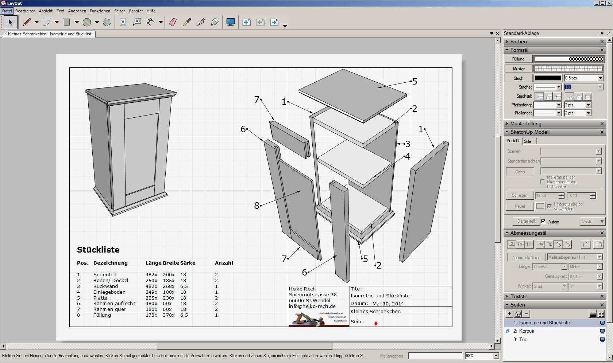Choose the Line pencil tool

(x=27, y=22)
